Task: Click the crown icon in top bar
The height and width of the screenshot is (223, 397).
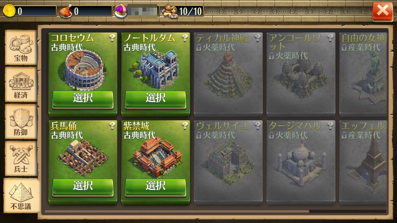Action: click(121, 11)
